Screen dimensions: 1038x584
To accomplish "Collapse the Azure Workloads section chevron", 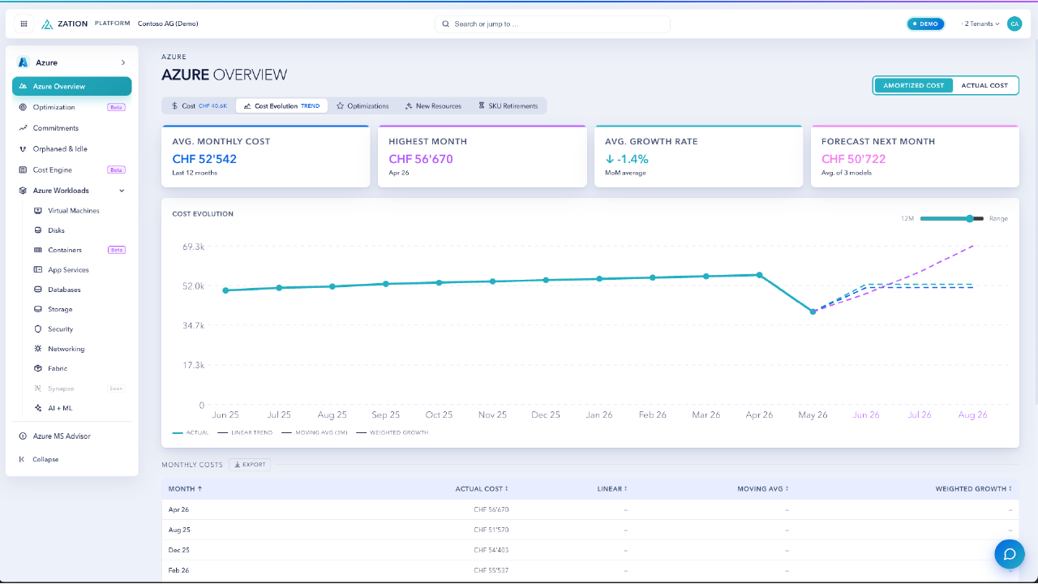I will [x=122, y=191].
